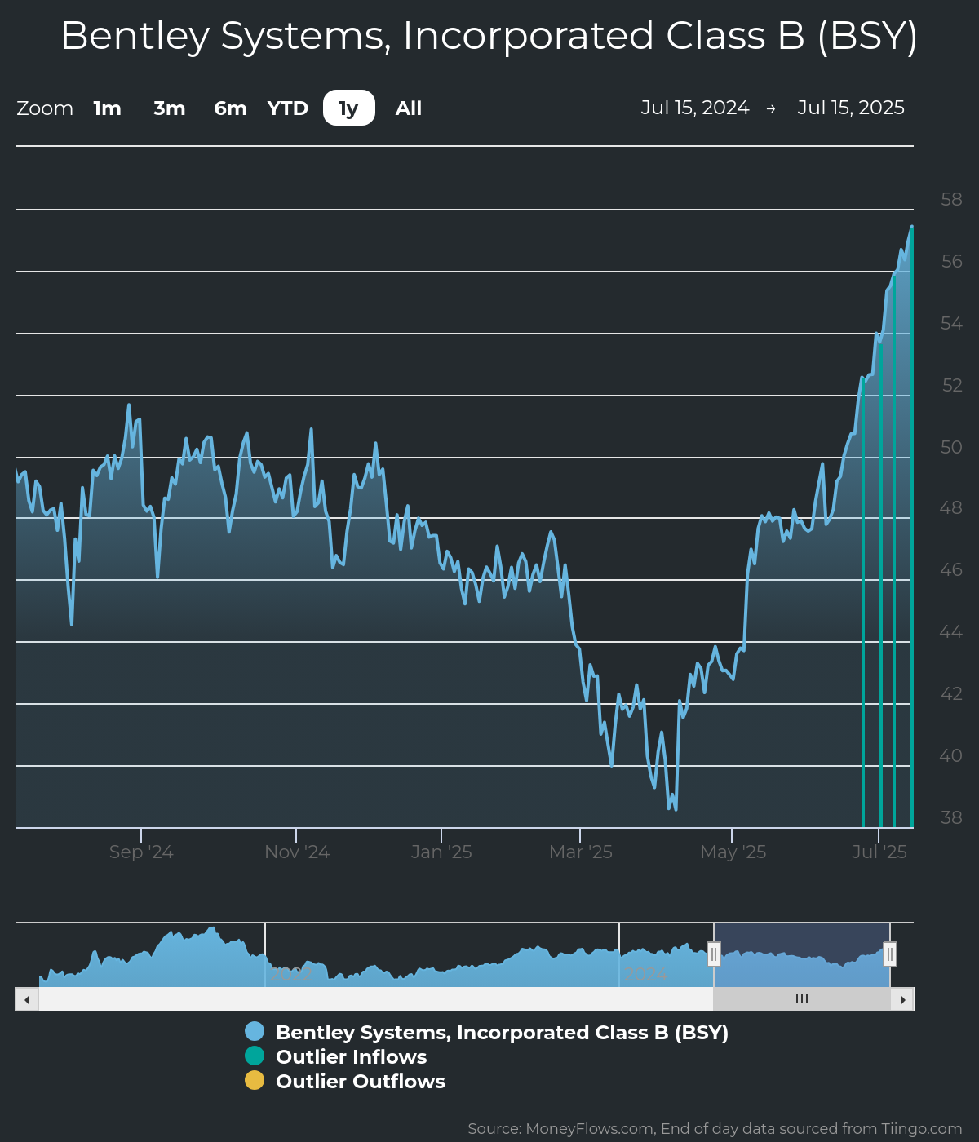Toggle the Bentley Systems (BSY) legend series
This screenshot has width=979, height=1142.
[x=487, y=1032]
